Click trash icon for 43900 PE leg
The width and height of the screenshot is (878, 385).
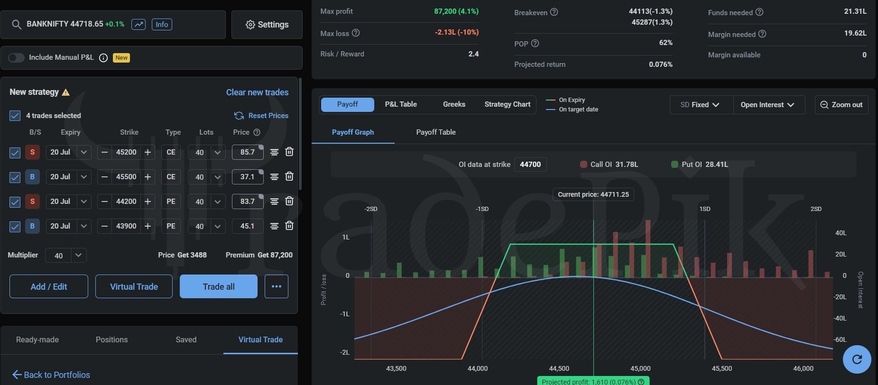coord(289,226)
